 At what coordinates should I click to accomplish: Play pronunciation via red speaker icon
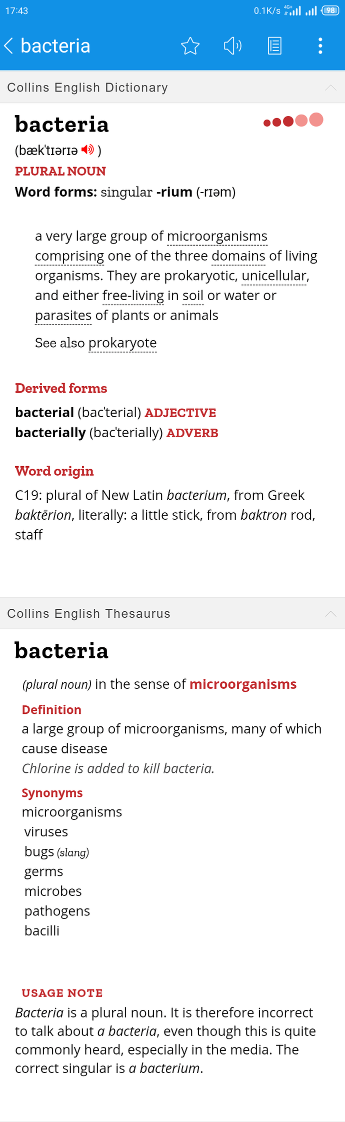(88, 150)
